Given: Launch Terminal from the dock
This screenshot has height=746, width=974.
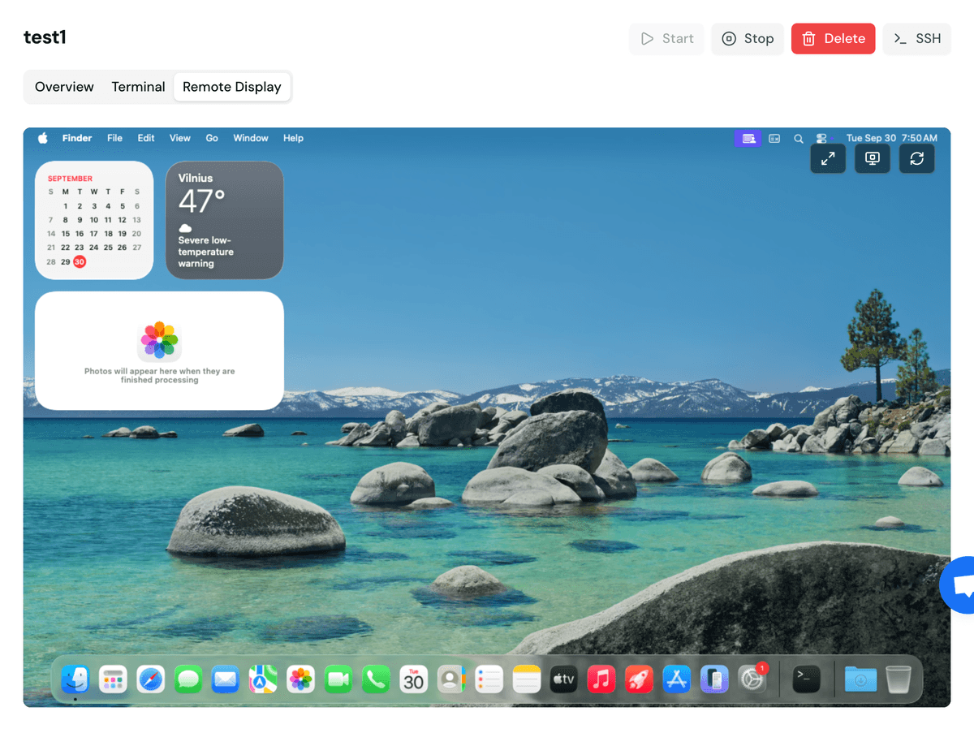Looking at the screenshot, I should [x=806, y=679].
